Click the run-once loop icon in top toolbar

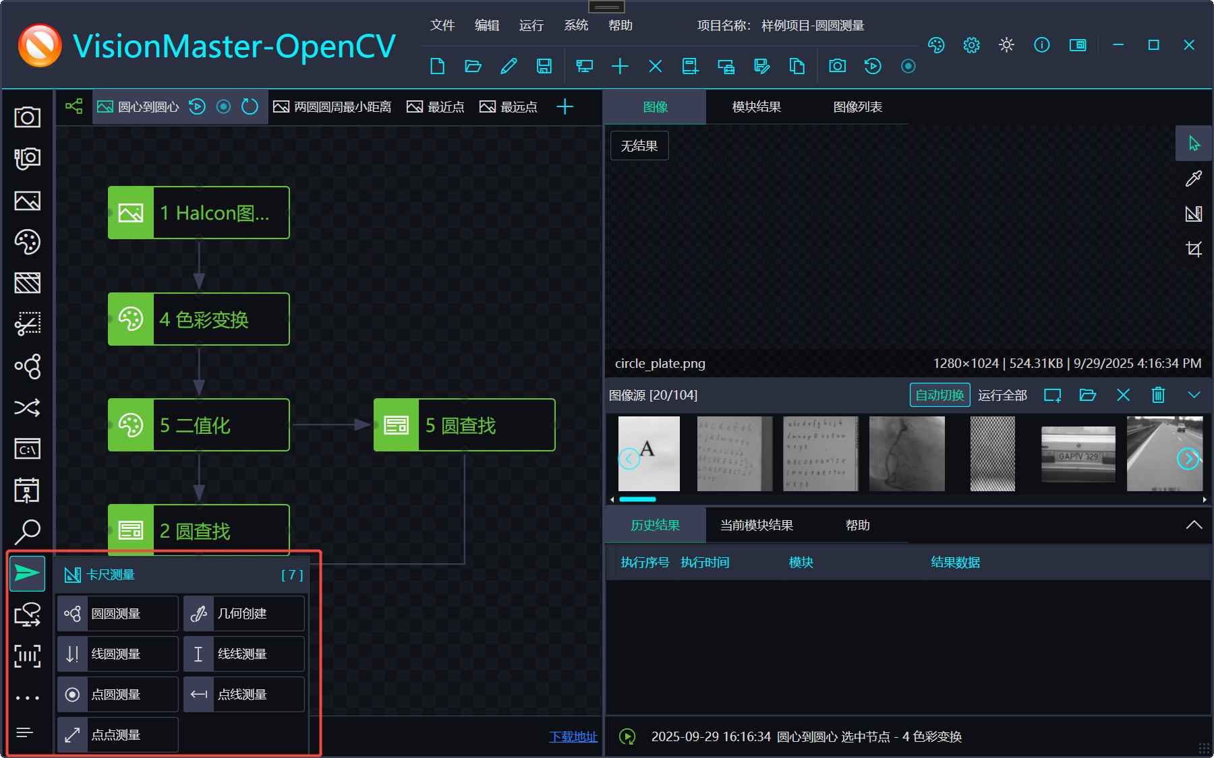click(873, 66)
